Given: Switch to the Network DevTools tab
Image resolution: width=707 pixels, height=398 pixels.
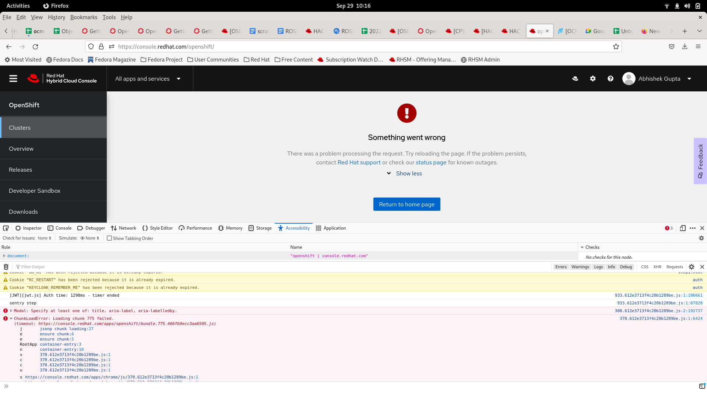Looking at the screenshot, I should pos(124,228).
